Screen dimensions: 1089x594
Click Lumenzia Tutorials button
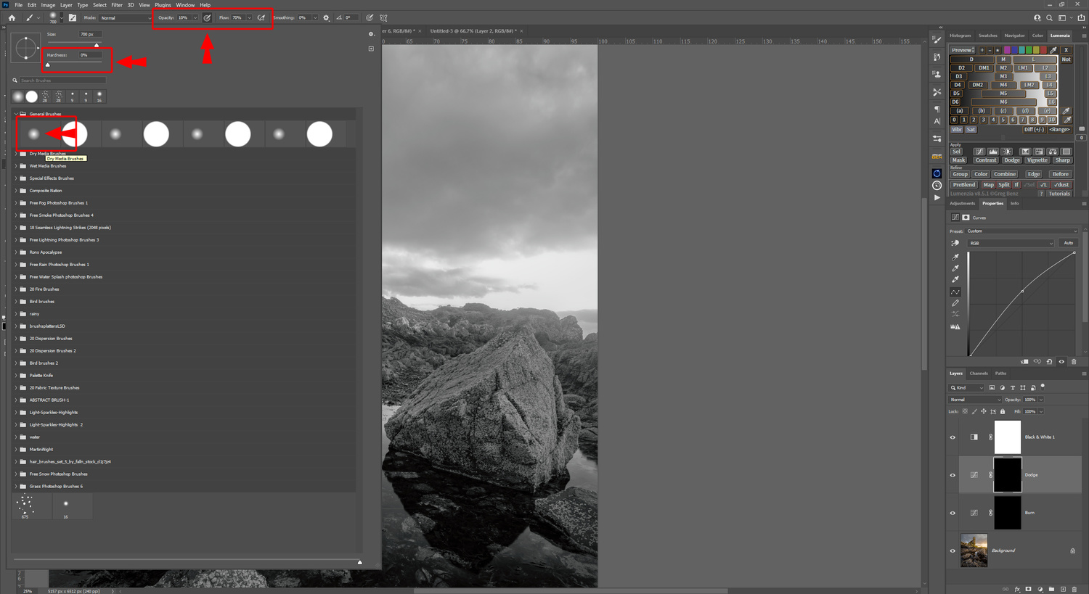[1059, 194]
